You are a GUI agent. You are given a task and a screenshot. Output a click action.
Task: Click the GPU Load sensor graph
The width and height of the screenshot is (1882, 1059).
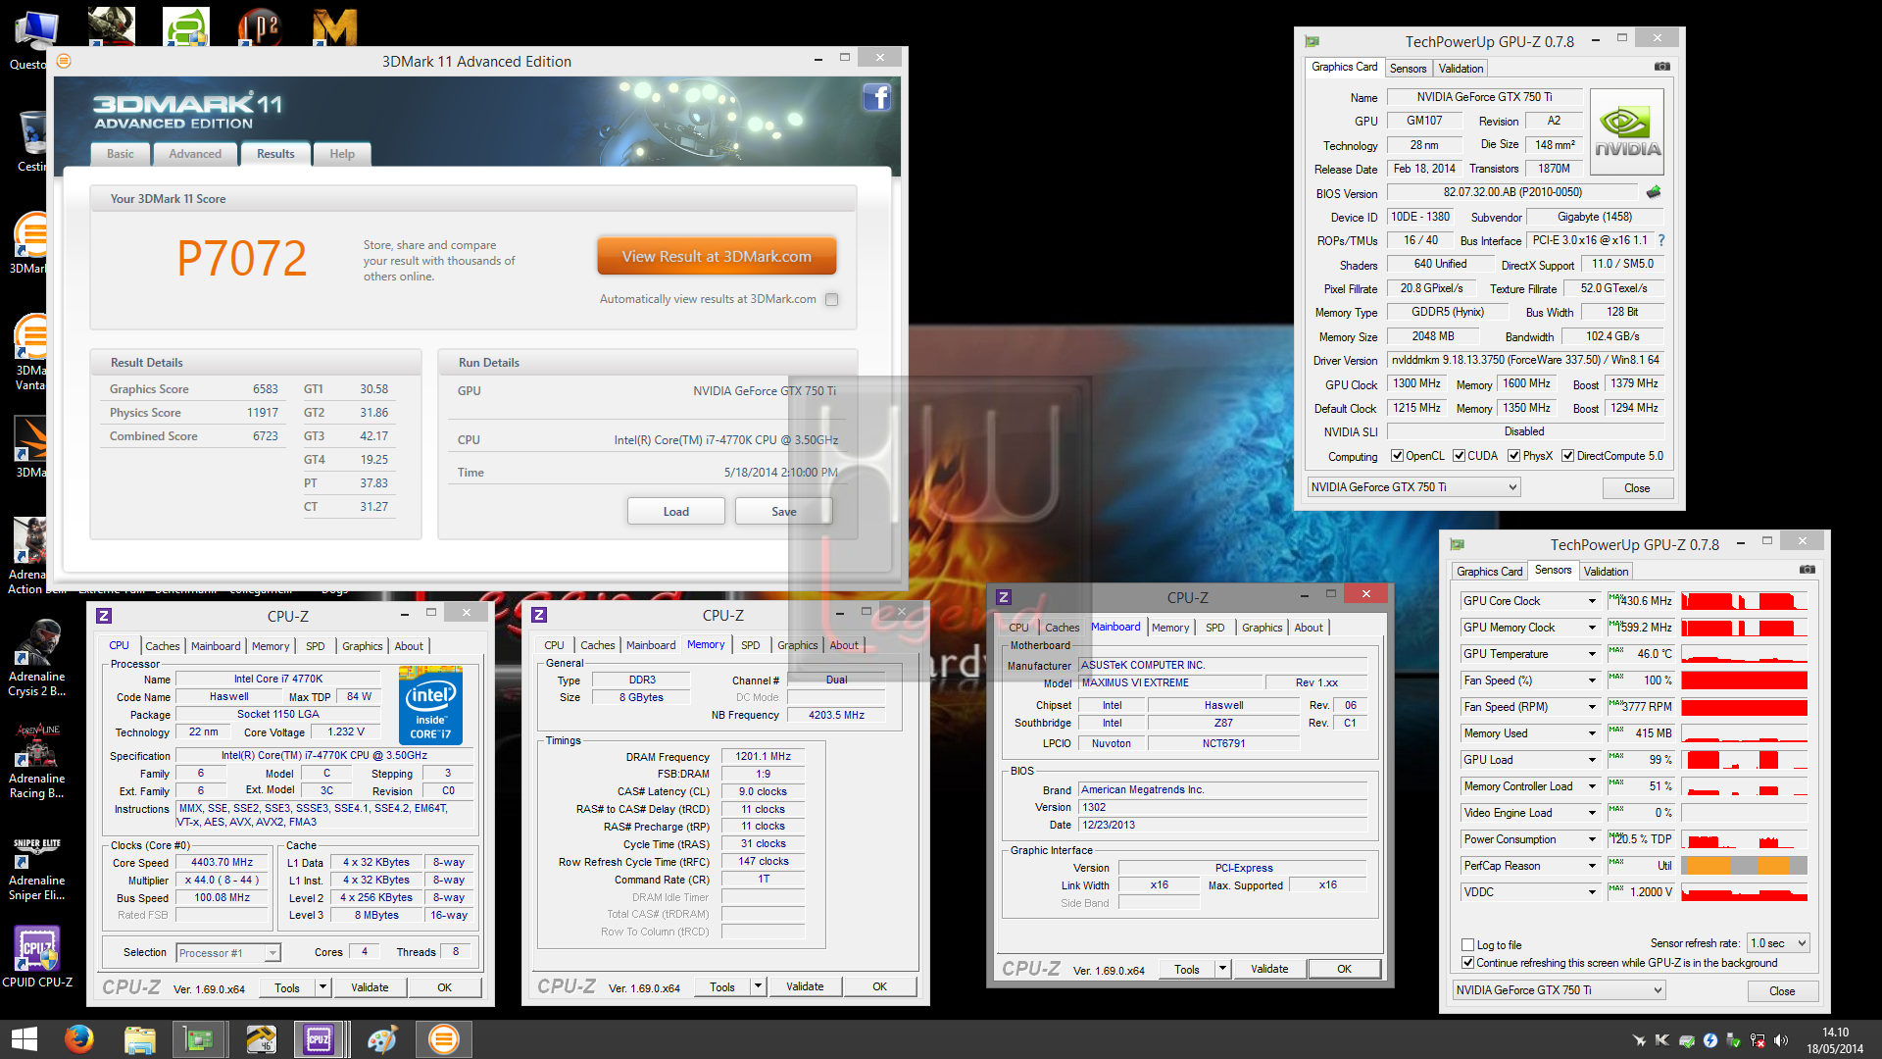[x=1744, y=760]
